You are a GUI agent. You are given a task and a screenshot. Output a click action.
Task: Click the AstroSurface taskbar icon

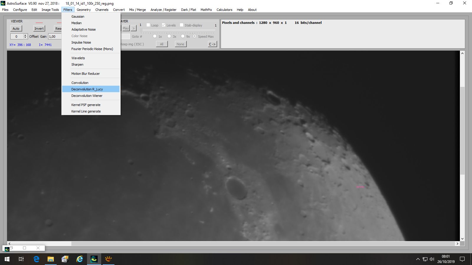94,259
